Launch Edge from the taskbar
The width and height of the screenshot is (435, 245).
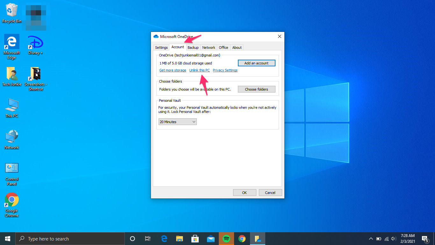164,239
